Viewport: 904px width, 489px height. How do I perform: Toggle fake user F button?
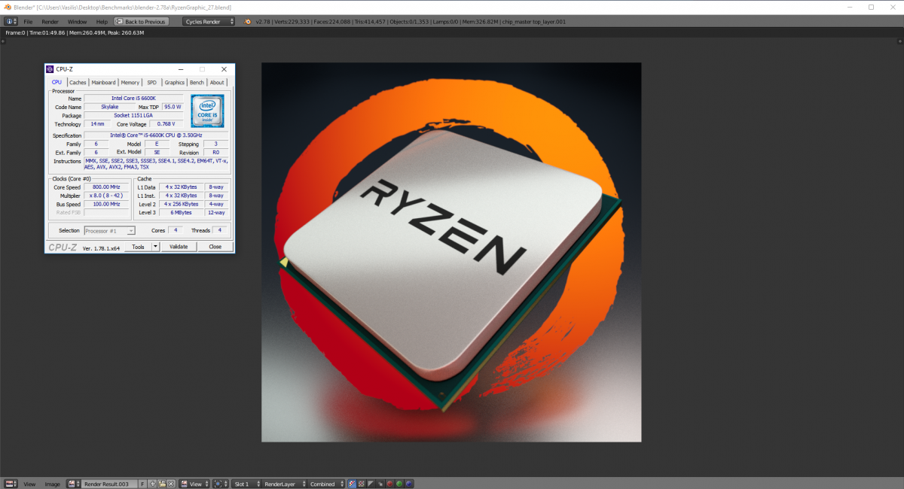point(142,484)
